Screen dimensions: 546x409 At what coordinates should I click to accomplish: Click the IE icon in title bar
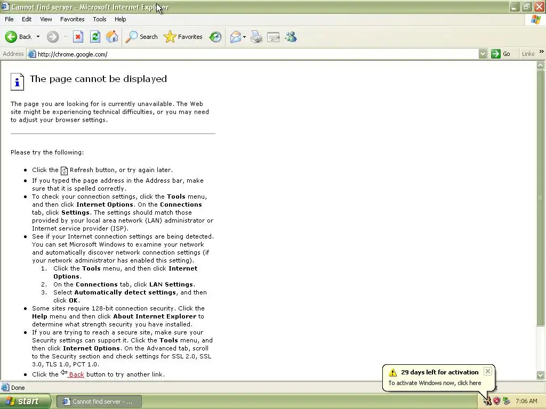pyautogui.click(x=5, y=7)
